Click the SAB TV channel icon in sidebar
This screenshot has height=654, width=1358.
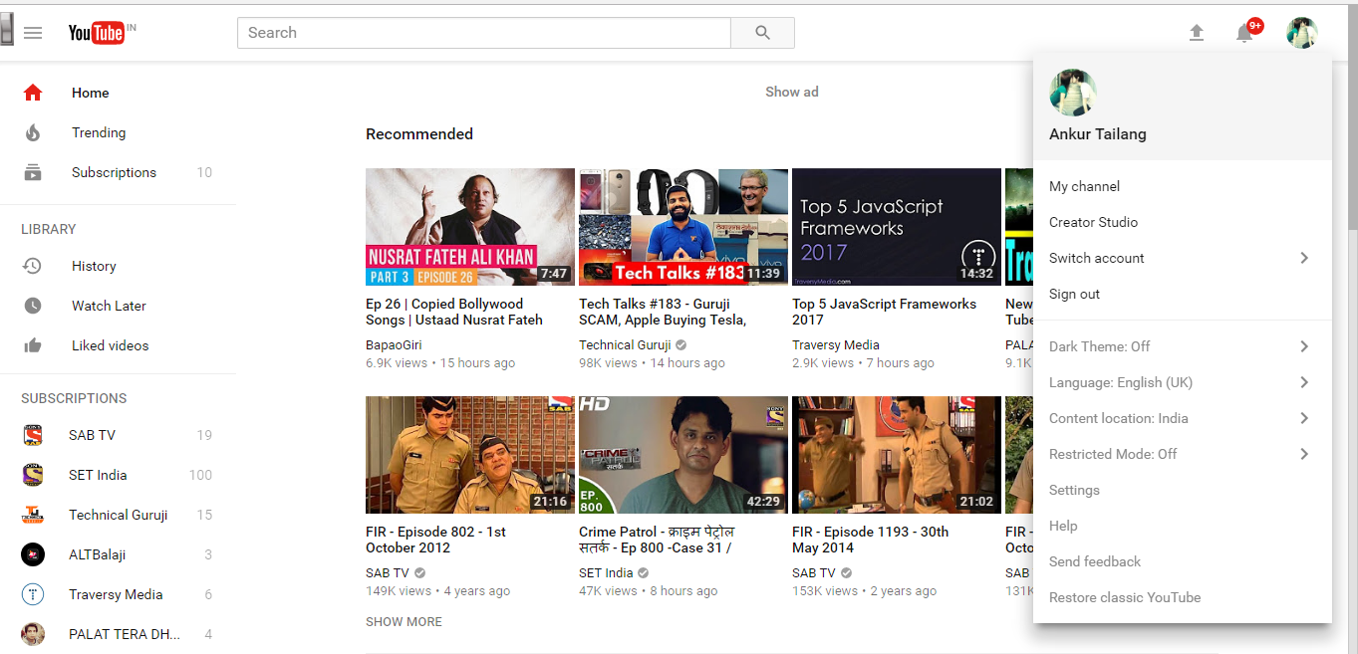point(33,435)
